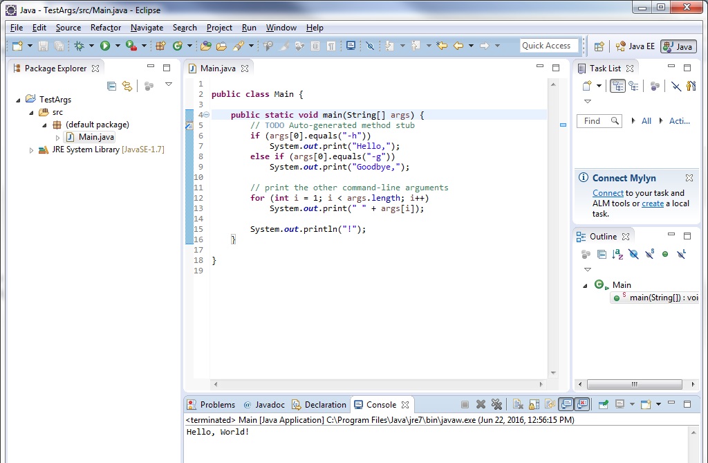Switch to Java EE perspective
This screenshot has height=463, width=708.
click(x=635, y=46)
